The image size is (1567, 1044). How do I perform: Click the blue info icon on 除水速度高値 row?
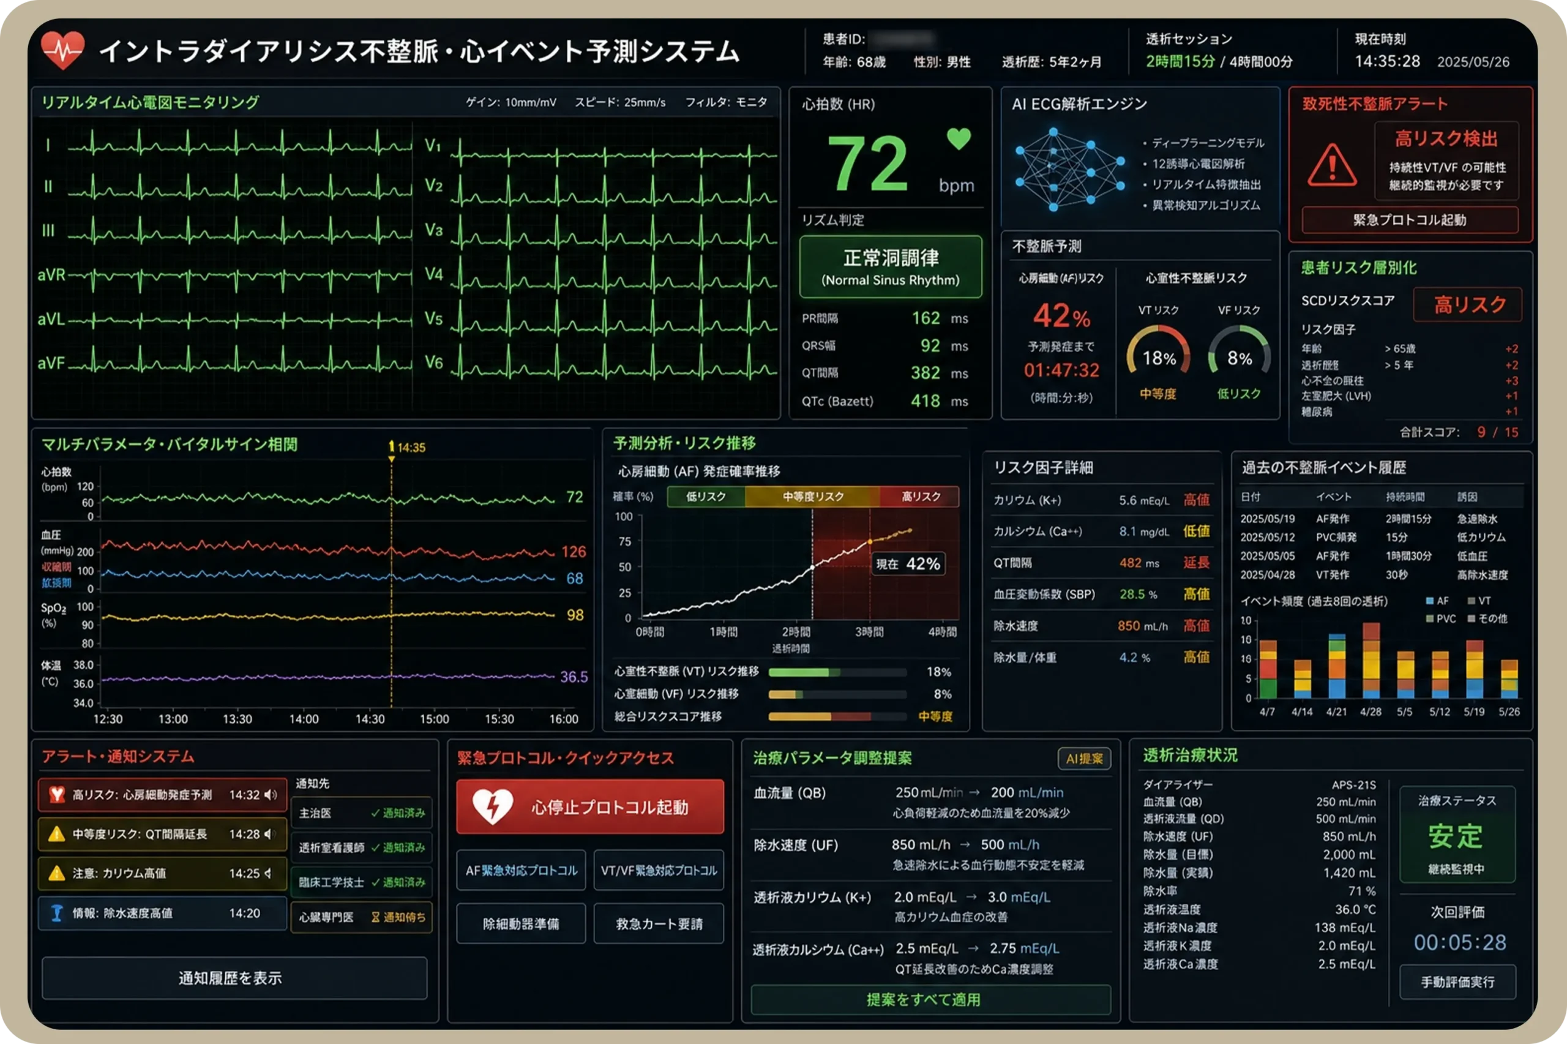[56, 913]
